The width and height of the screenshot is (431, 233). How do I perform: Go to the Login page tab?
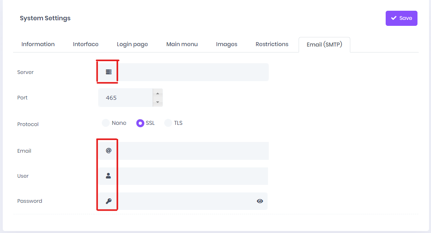coord(132,44)
